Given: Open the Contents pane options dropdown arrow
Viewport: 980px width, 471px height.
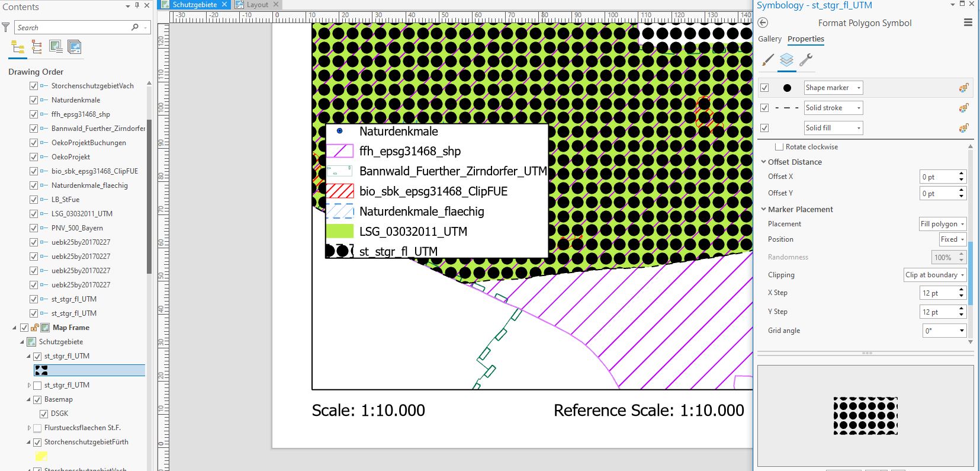Looking at the screenshot, I should pos(128,6).
